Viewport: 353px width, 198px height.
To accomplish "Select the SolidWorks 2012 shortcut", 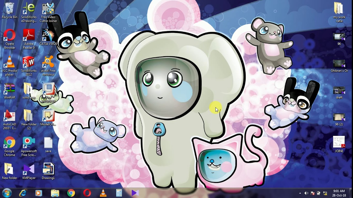I will 29,66.
